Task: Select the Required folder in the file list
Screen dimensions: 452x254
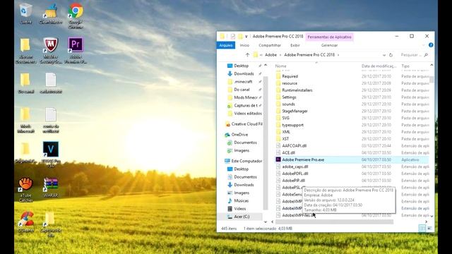Action: click(x=290, y=76)
